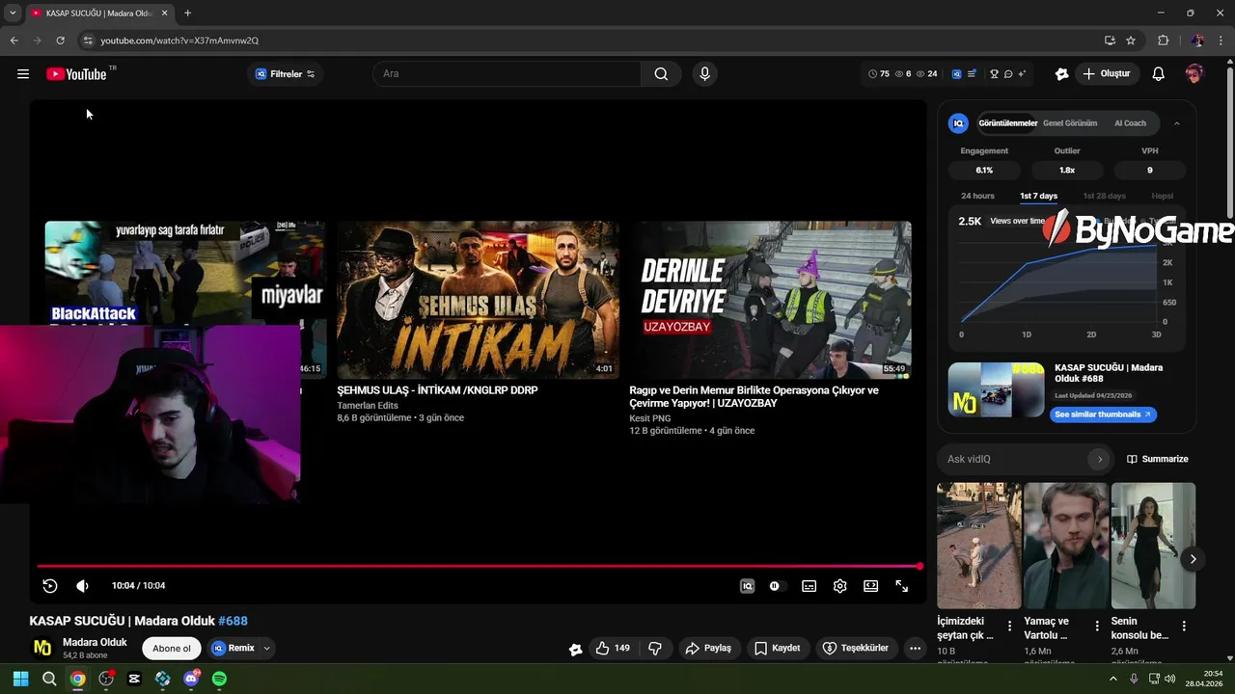This screenshot has width=1235, height=694.
Task: Open the vidIQ list icon with blue dot
Action: (972, 74)
